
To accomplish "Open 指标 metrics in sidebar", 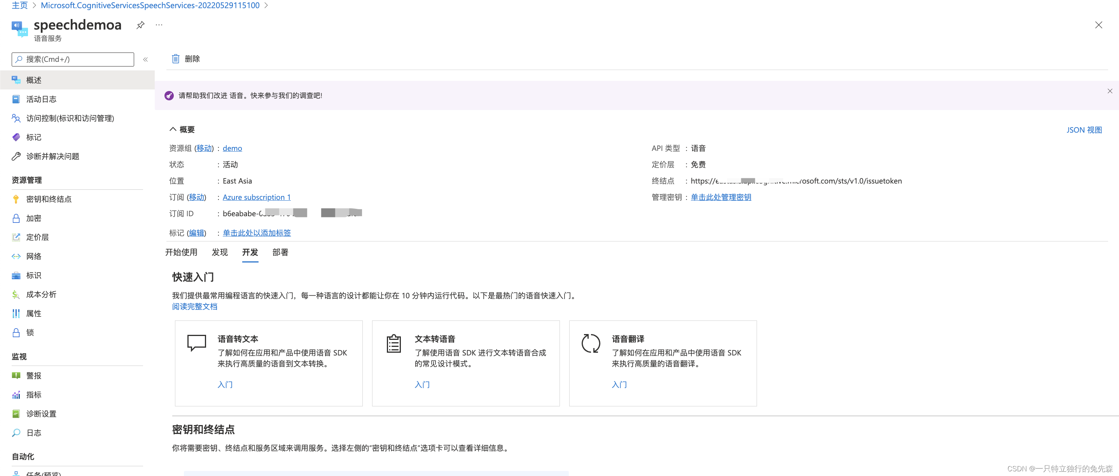I will click(33, 395).
